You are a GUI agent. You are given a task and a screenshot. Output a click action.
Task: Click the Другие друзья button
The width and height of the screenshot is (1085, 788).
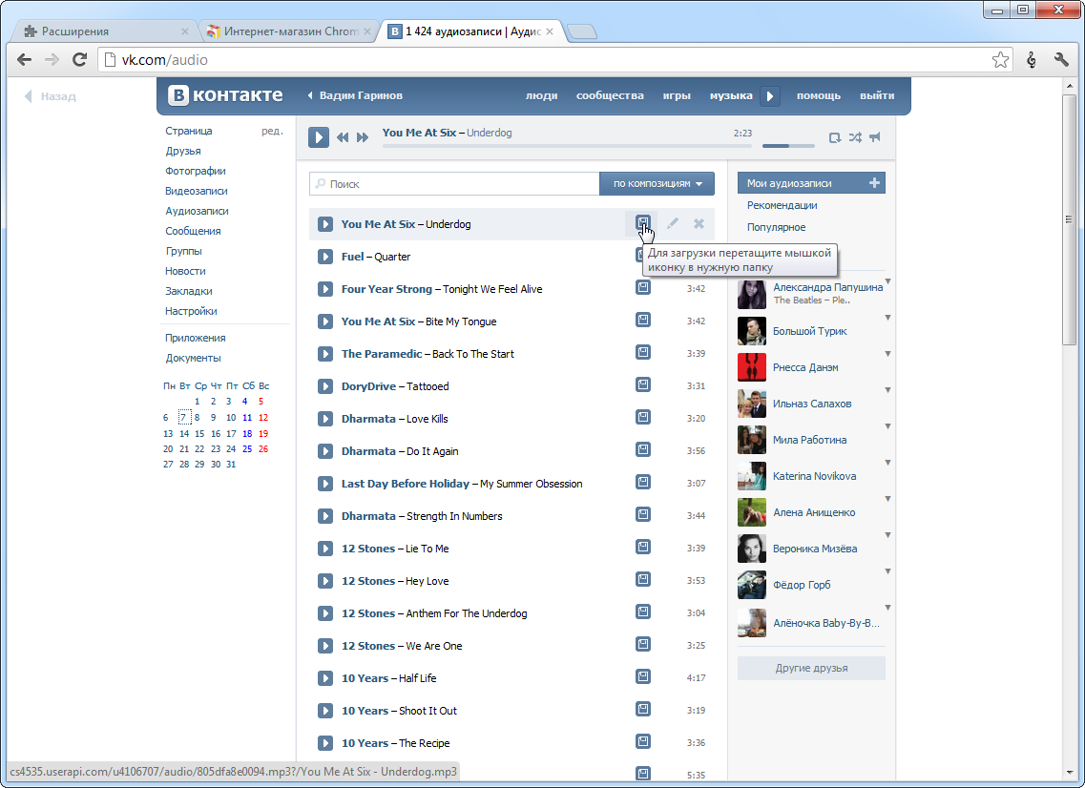(x=811, y=669)
